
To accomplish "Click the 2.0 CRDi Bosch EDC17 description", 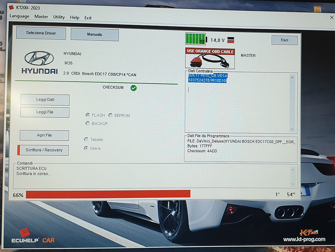I will click(99, 74).
